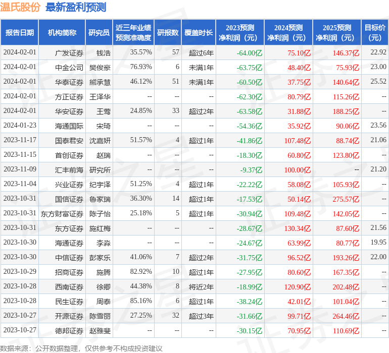Screen dimensions: 389x353
Task: Click the 19.95 target price
Action: 378,242
